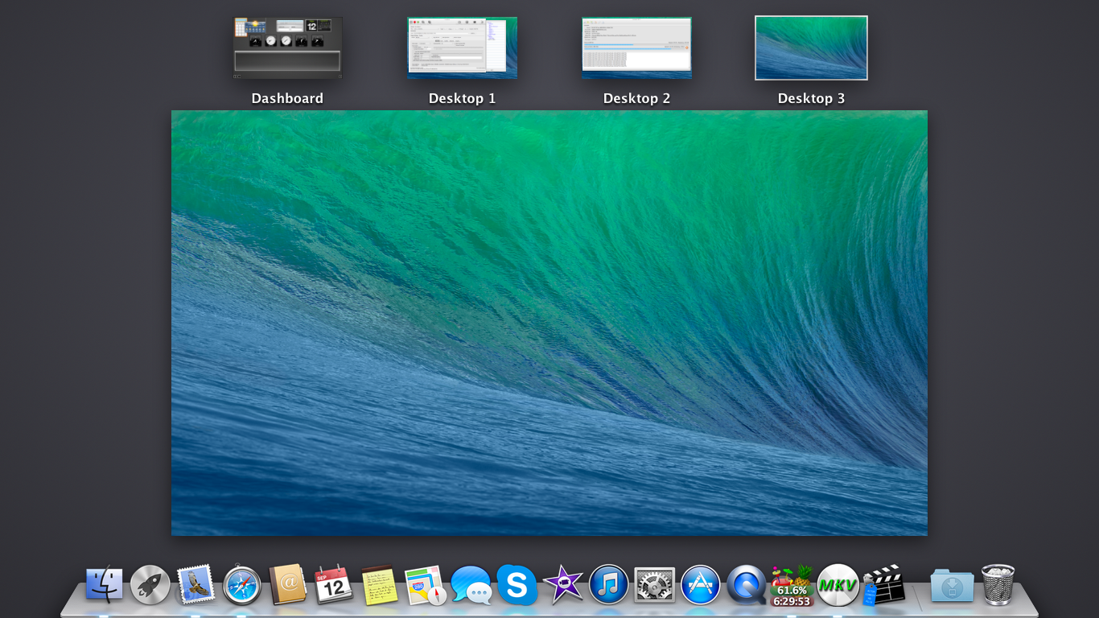Image resolution: width=1099 pixels, height=618 pixels.
Task: Select the Desktop 3 thumbnail
Action: click(811, 48)
